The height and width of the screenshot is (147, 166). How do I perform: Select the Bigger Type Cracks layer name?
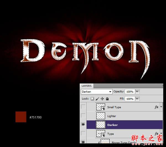(x=124, y=142)
